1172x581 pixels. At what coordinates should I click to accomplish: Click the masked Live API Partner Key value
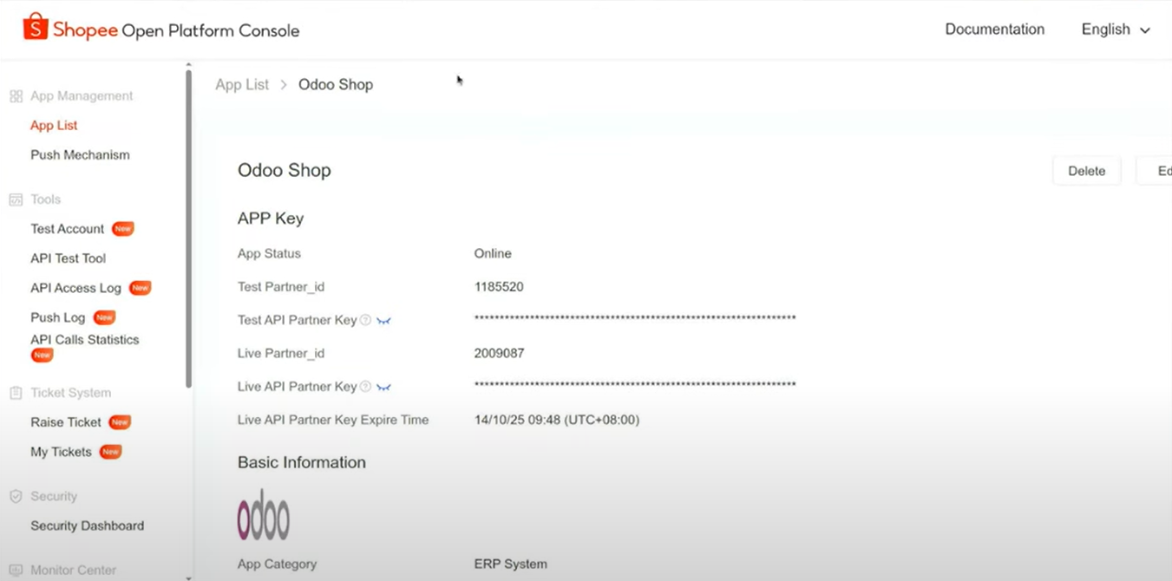click(x=635, y=385)
